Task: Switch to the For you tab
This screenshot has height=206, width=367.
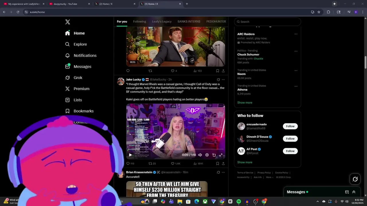Action: [122, 21]
